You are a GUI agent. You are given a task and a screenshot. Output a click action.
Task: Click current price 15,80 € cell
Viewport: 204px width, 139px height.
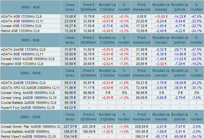click(70, 16)
